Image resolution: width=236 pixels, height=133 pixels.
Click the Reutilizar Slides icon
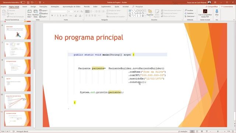tap(35, 11)
